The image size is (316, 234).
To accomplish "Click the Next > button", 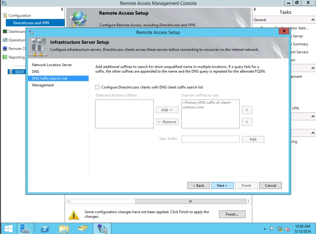I will (x=223, y=185).
